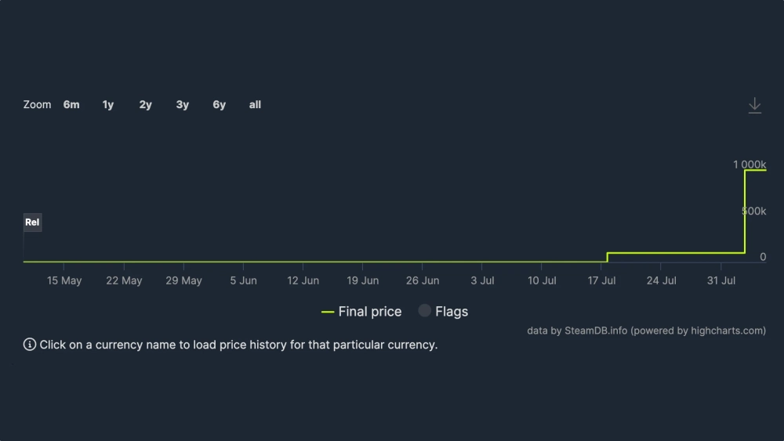This screenshot has width=784, height=441.
Task: Click the 1 000k y-axis label
Action: [x=749, y=164]
